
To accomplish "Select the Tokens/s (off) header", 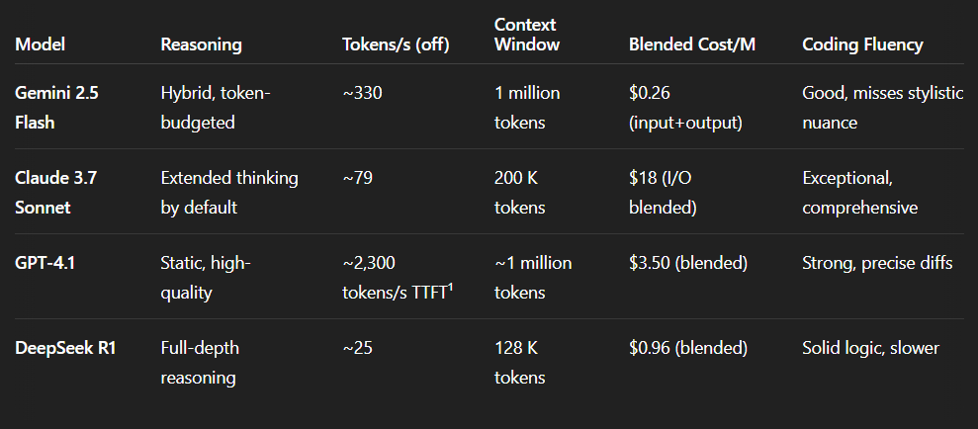I will (x=396, y=44).
